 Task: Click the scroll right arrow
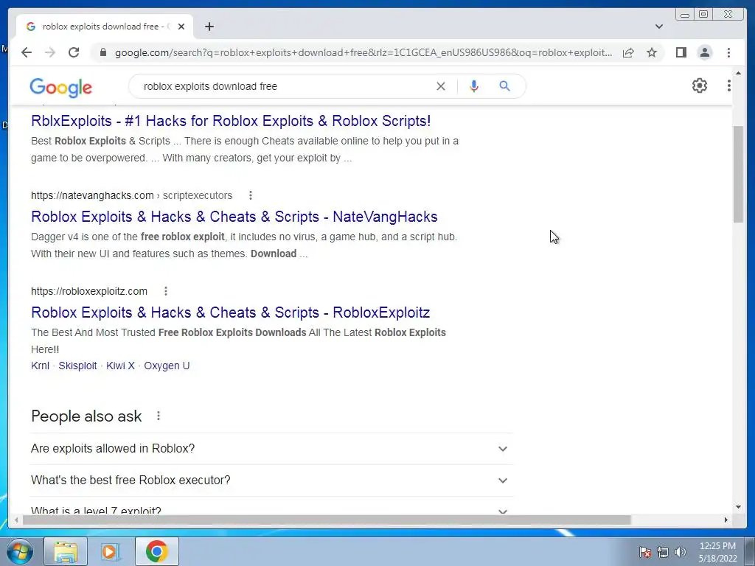click(x=726, y=520)
